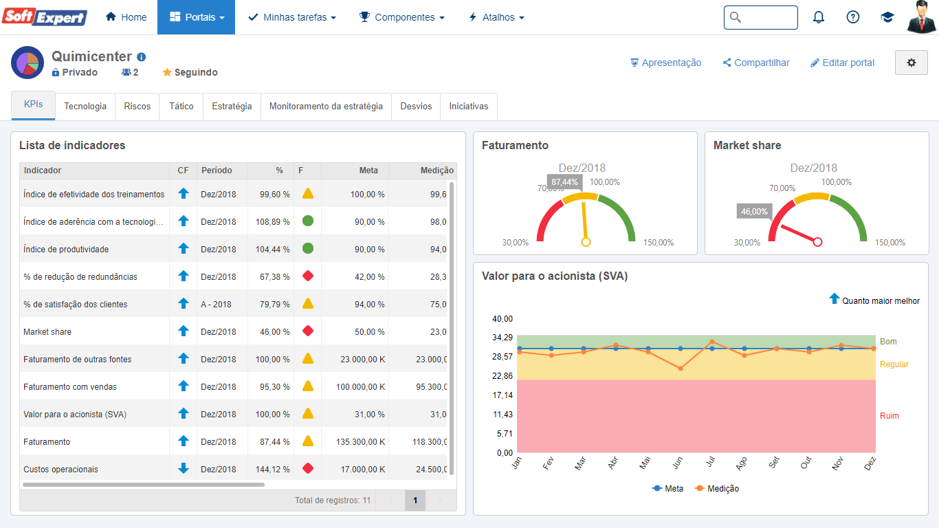Screen dimensions: 939x528
Task: Expand the Componentes dropdown menu
Action: (x=402, y=17)
